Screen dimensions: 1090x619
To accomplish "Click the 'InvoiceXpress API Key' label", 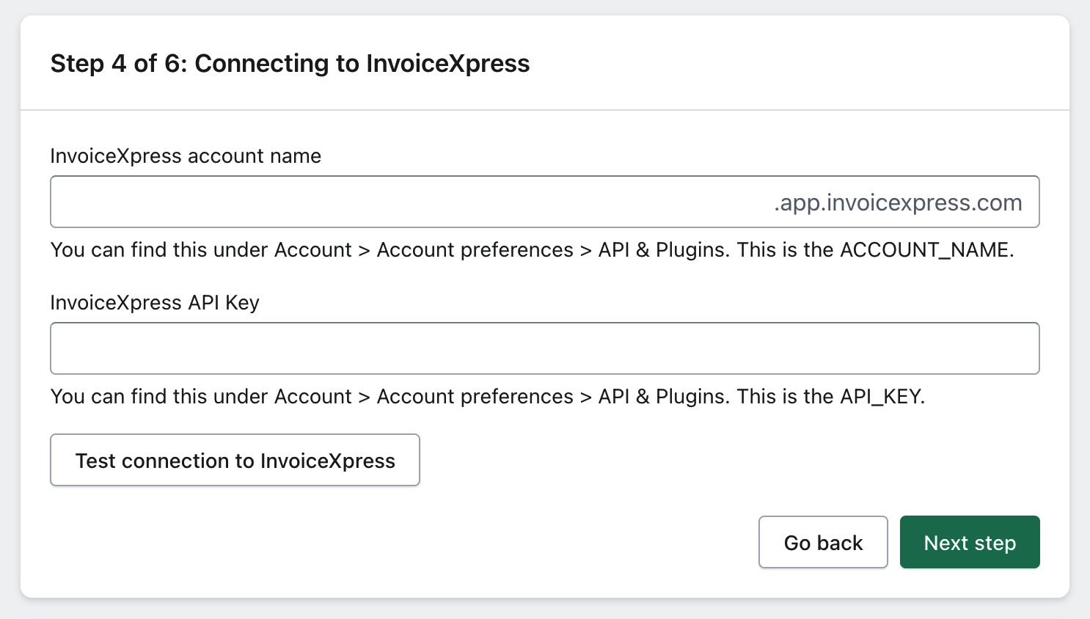I will coord(155,303).
